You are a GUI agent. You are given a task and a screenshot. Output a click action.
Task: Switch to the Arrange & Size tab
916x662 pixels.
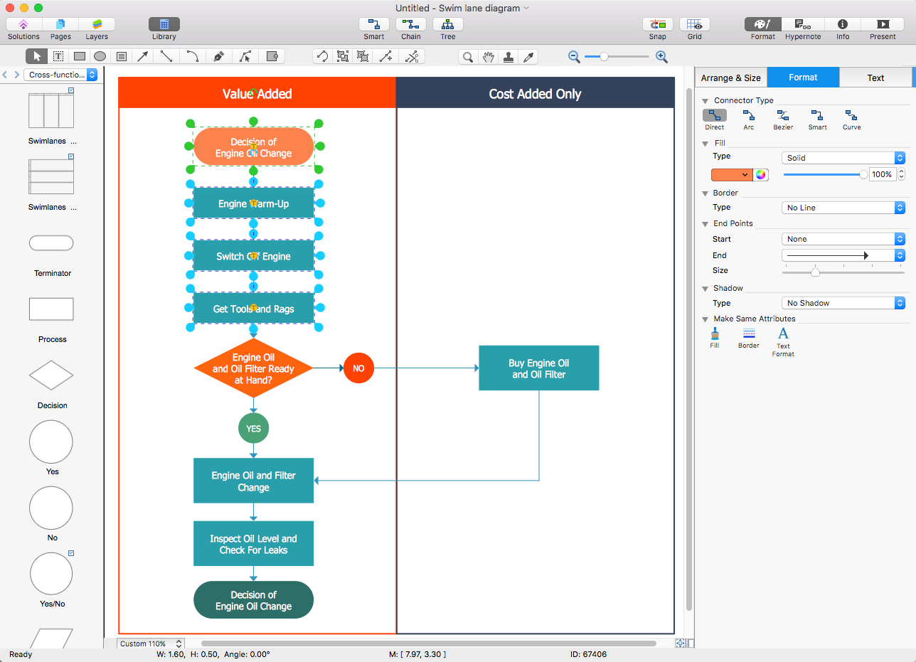point(731,78)
